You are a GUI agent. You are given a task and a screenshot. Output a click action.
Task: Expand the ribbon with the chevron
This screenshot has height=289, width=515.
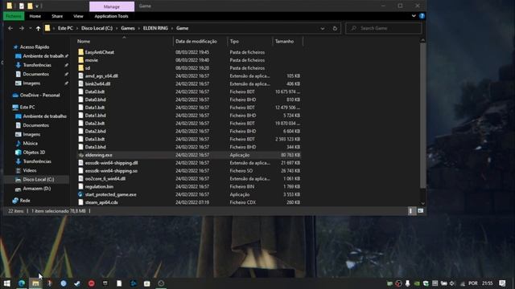click(x=414, y=16)
